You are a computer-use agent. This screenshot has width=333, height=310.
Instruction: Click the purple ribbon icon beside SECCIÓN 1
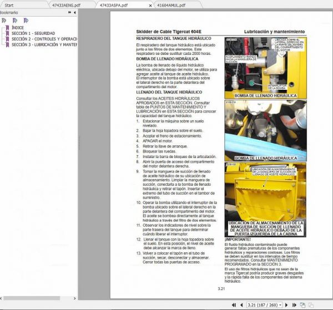(x=7, y=33)
